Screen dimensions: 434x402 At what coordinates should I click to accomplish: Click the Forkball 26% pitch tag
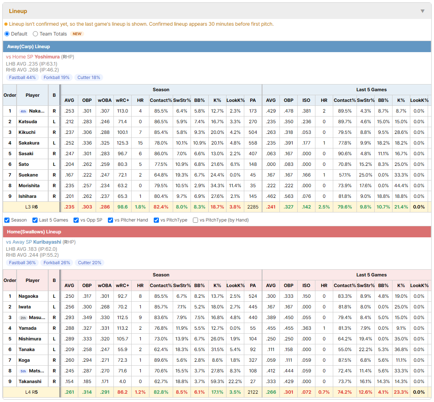tap(57, 263)
